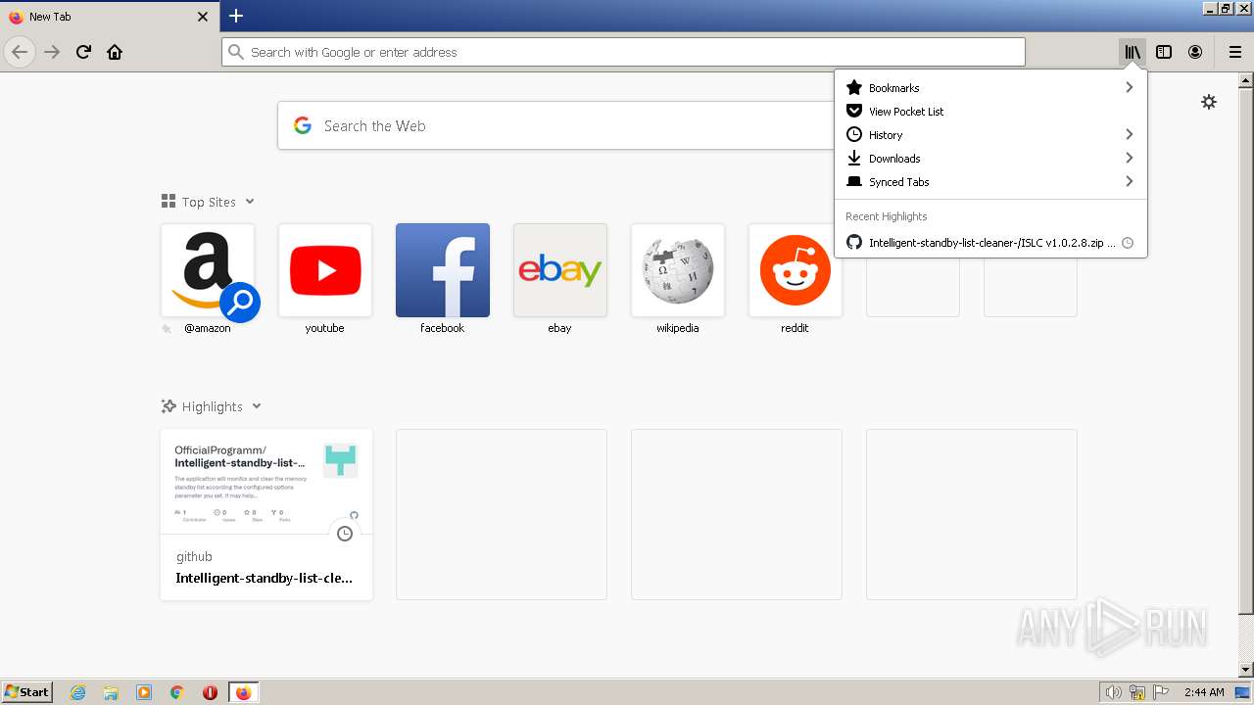Click the Recent Highlights label
This screenshot has height=705, width=1254.
(x=886, y=216)
